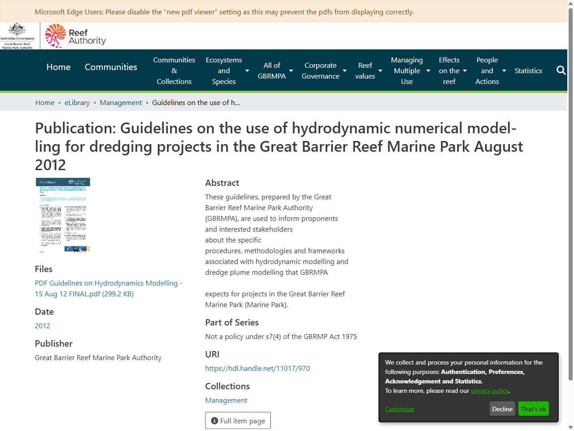Image resolution: width=574 pixels, height=431 pixels.
Task: Accept cookies with That's ok button
Action: 533,409
